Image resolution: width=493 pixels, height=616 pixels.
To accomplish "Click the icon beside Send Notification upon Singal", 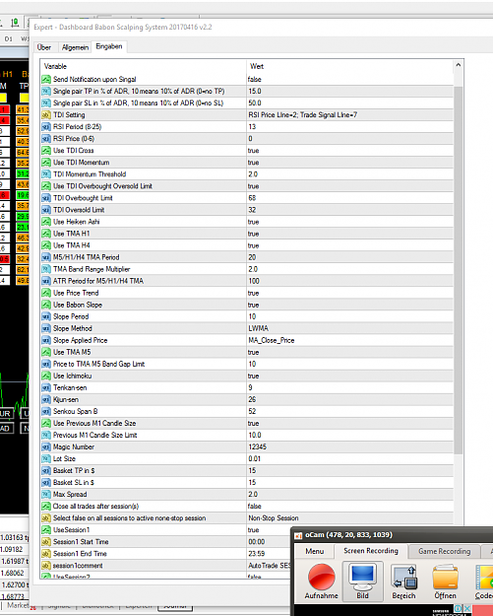I will click(46, 80).
